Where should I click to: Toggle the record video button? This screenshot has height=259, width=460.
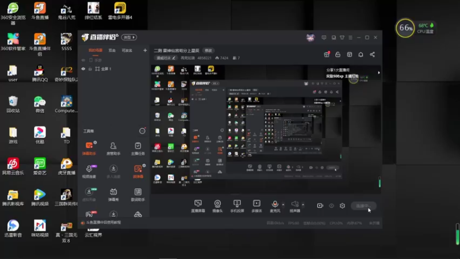320,206
